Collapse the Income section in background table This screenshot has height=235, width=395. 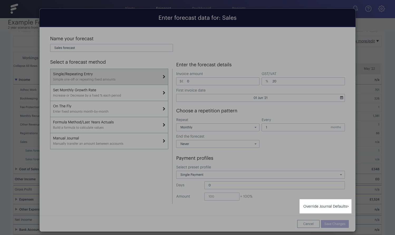click(x=16, y=80)
